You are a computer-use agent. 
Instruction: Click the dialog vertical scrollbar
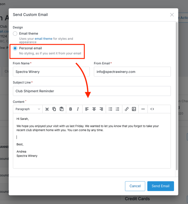pos(177,96)
